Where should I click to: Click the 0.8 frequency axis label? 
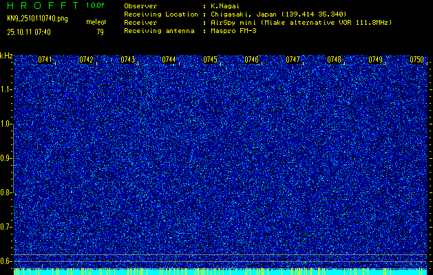6,192
